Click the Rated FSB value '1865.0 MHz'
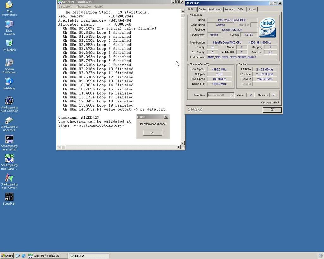 219,84
